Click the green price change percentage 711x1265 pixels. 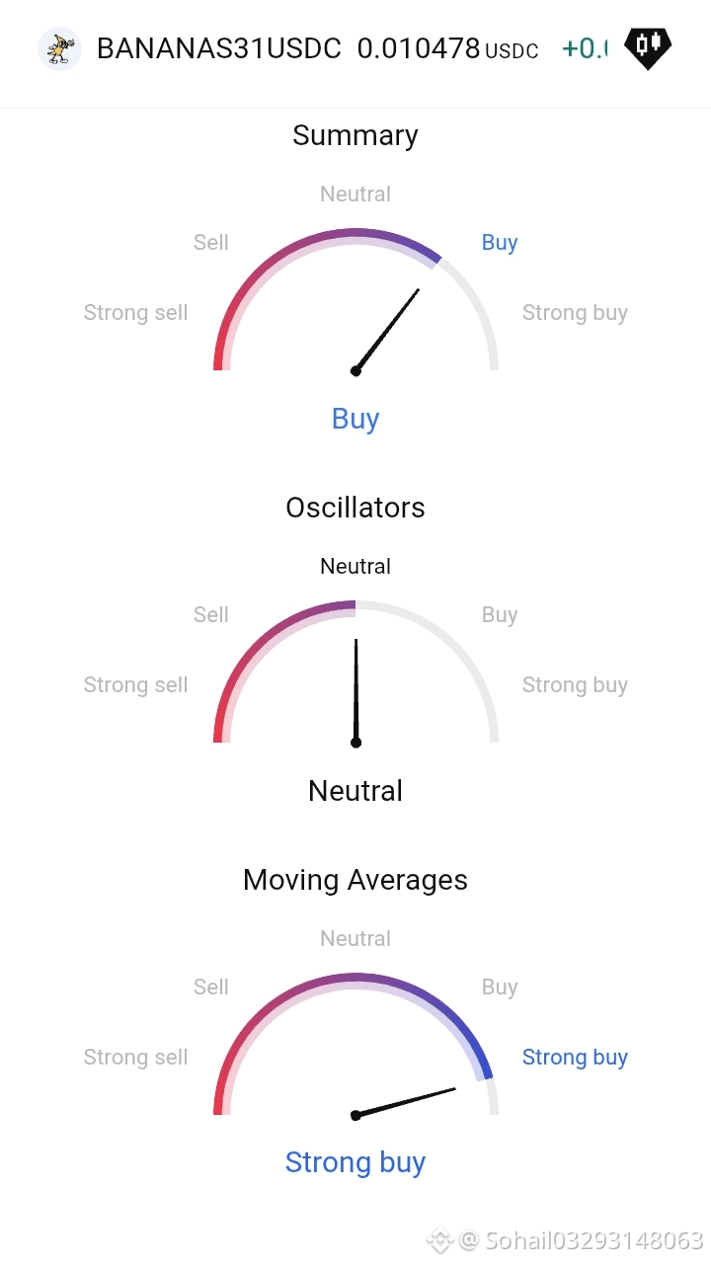[x=585, y=48]
